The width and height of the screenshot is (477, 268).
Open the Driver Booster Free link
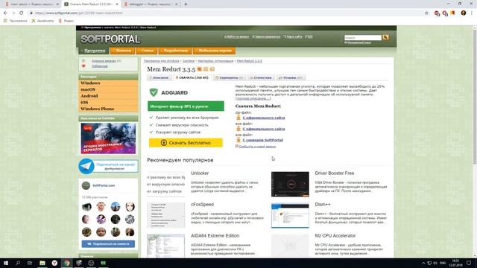pos(335,173)
